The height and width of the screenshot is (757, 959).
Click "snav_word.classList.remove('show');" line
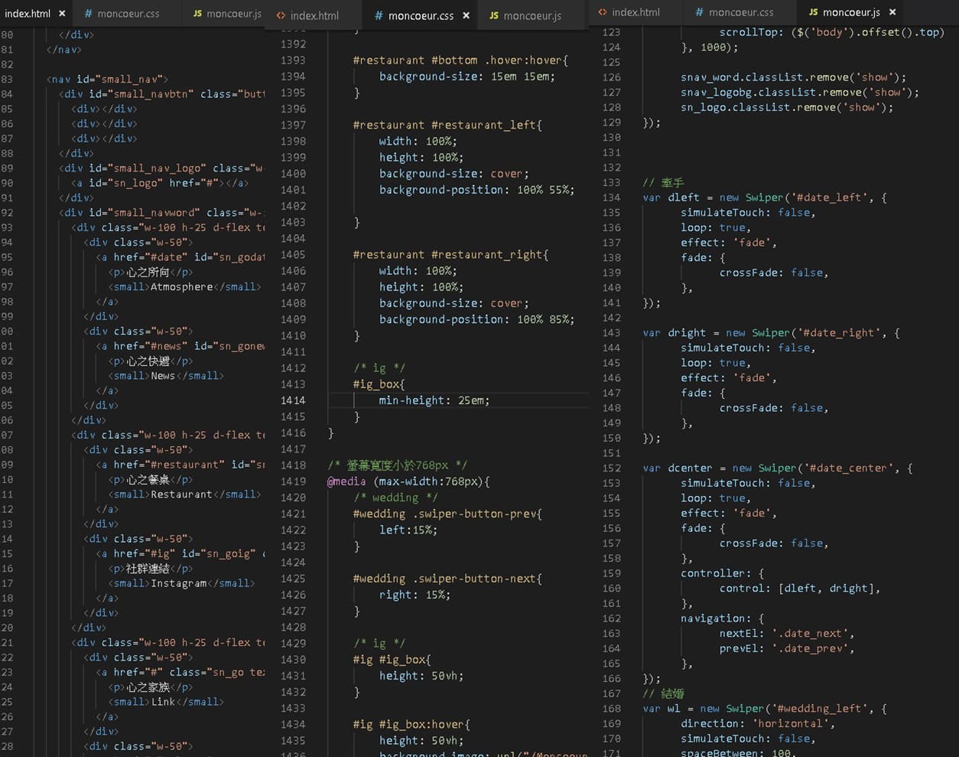coord(794,77)
